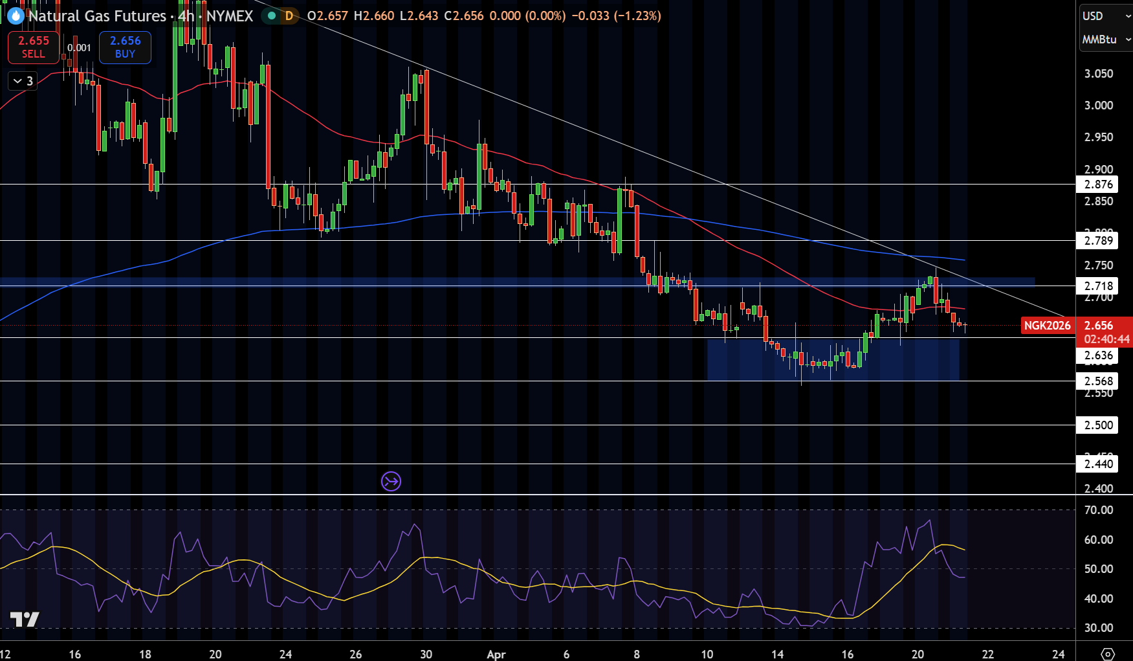Click the 50.00 level on the RSI scale
Image resolution: width=1133 pixels, height=661 pixels.
1099,569
